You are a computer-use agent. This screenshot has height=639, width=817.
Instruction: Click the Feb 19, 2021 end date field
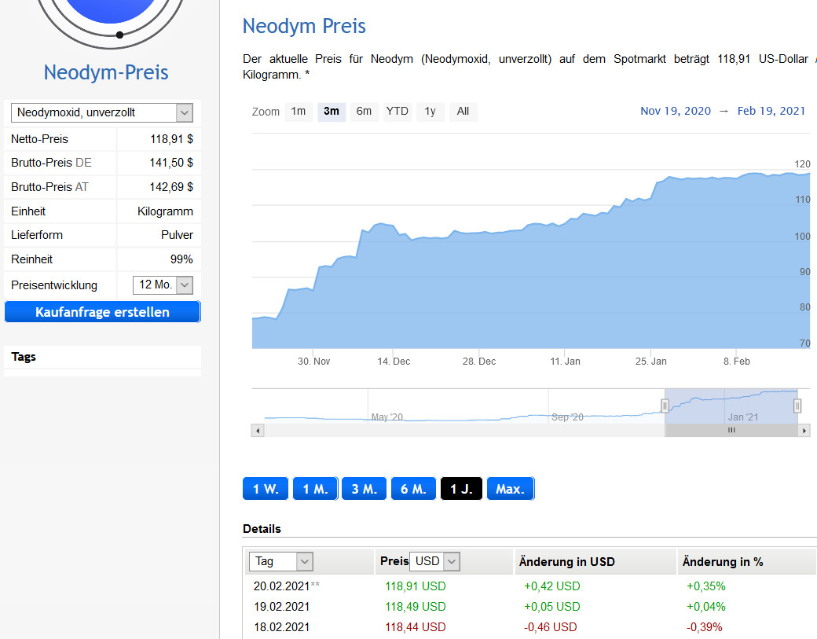coord(771,111)
